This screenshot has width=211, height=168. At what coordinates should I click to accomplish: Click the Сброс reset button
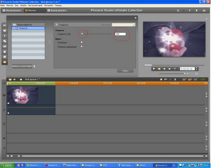click(x=125, y=71)
